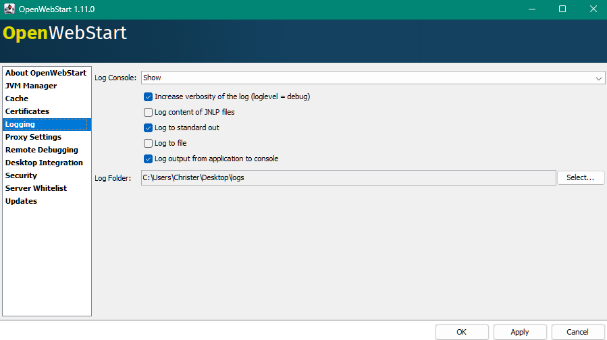Click the Log Folder label

tap(113, 178)
